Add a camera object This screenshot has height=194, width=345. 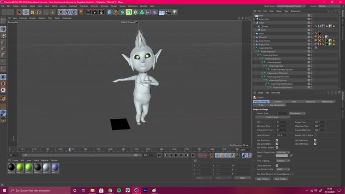click(168, 12)
